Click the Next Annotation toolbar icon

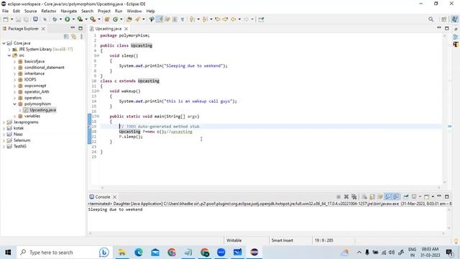pos(192,19)
